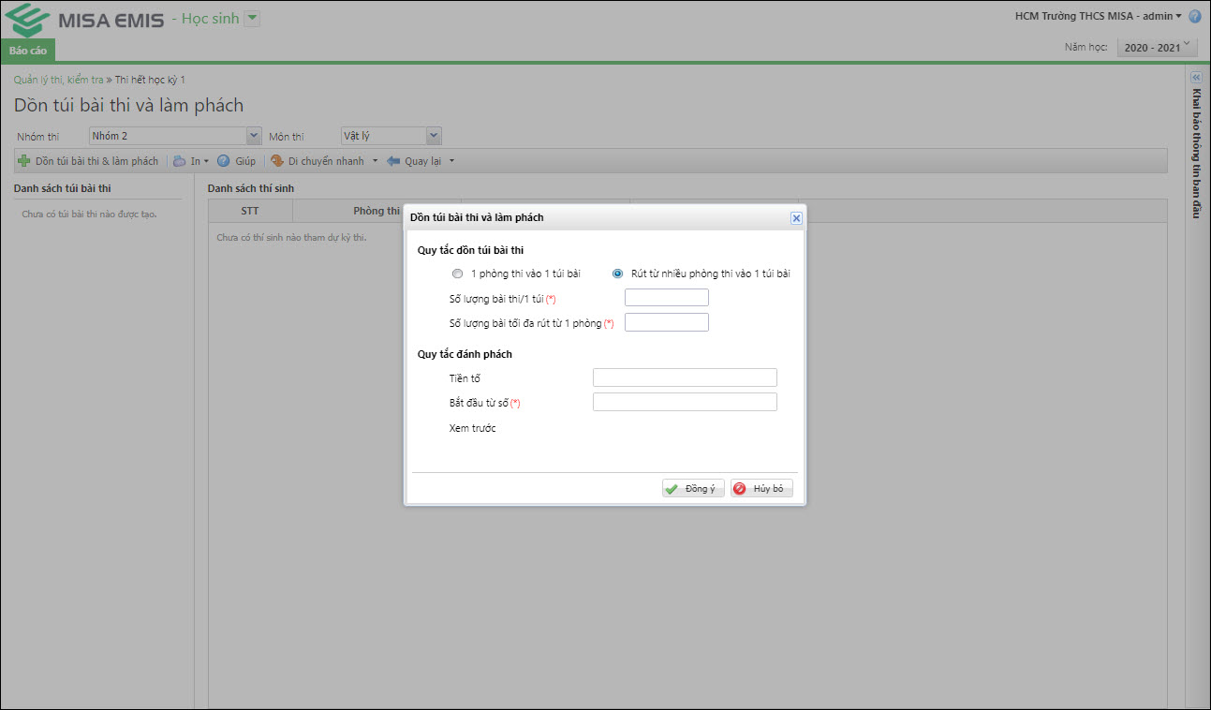Image resolution: width=1211 pixels, height=710 pixels.
Task: Select the 1 phòng thi vào 1 túi bài option
Action: [457, 274]
